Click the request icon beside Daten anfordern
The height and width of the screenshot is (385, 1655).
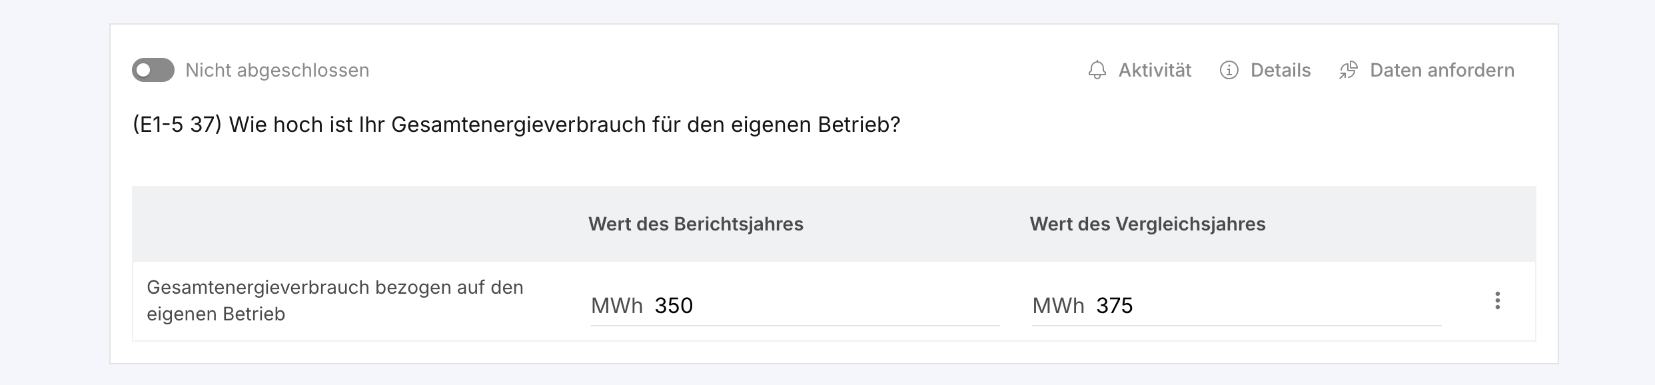(x=1348, y=70)
